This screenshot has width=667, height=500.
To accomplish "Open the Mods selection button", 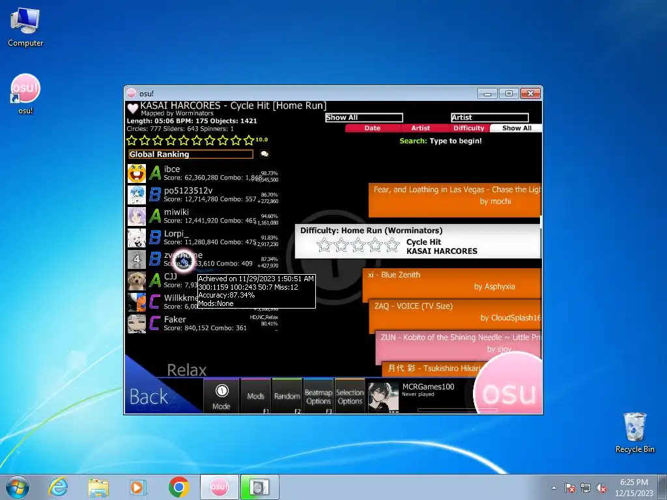I will pyautogui.click(x=255, y=396).
